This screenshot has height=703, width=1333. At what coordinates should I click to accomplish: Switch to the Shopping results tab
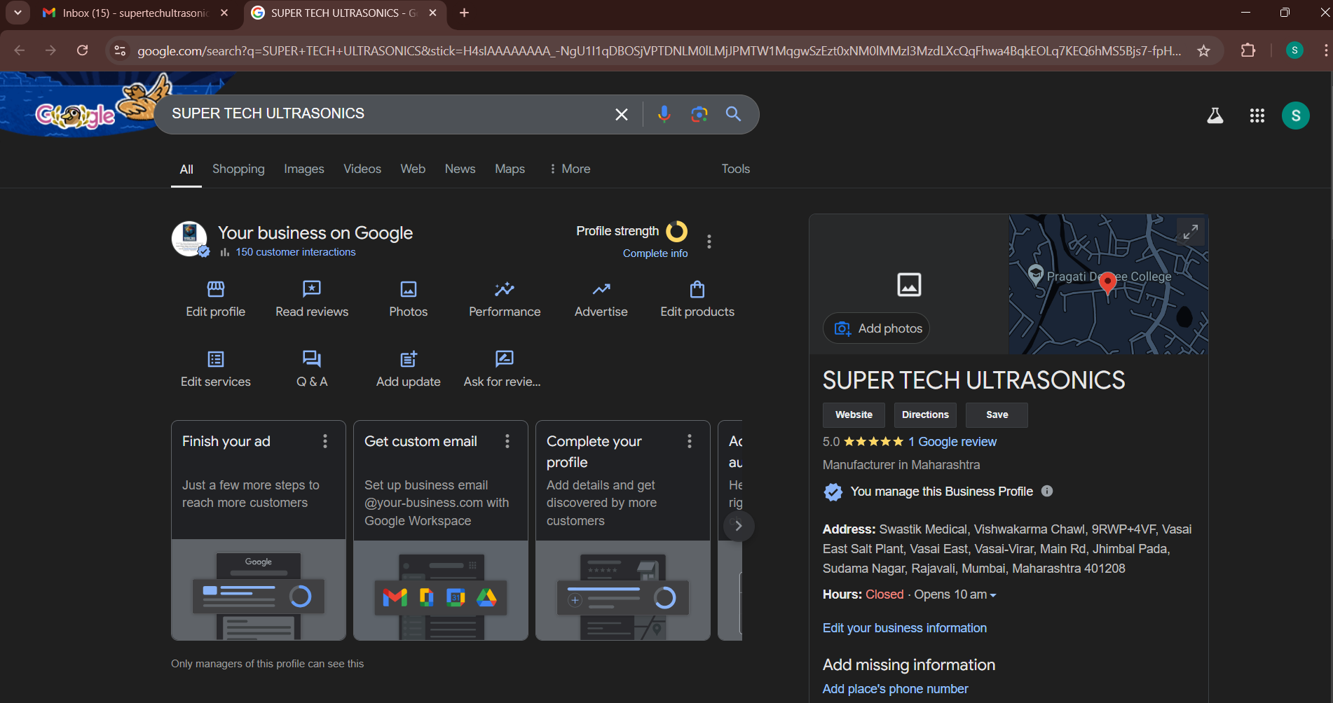238,169
